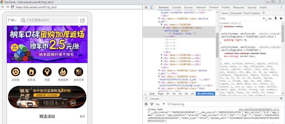Clear the console with the ban icon
Image resolution: width=285 pixels, height=124 pixels.
[x=146, y=104]
